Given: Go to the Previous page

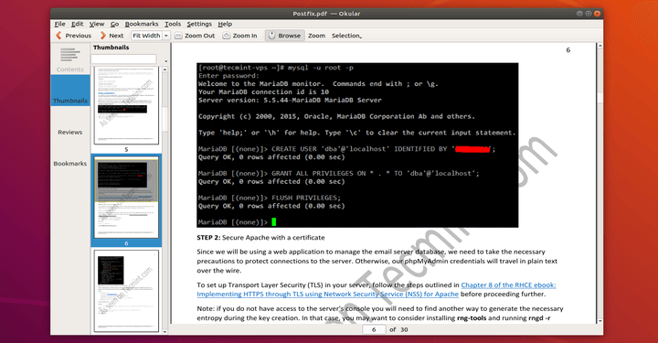Looking at the screenshot, I should (x=73, y=36).
